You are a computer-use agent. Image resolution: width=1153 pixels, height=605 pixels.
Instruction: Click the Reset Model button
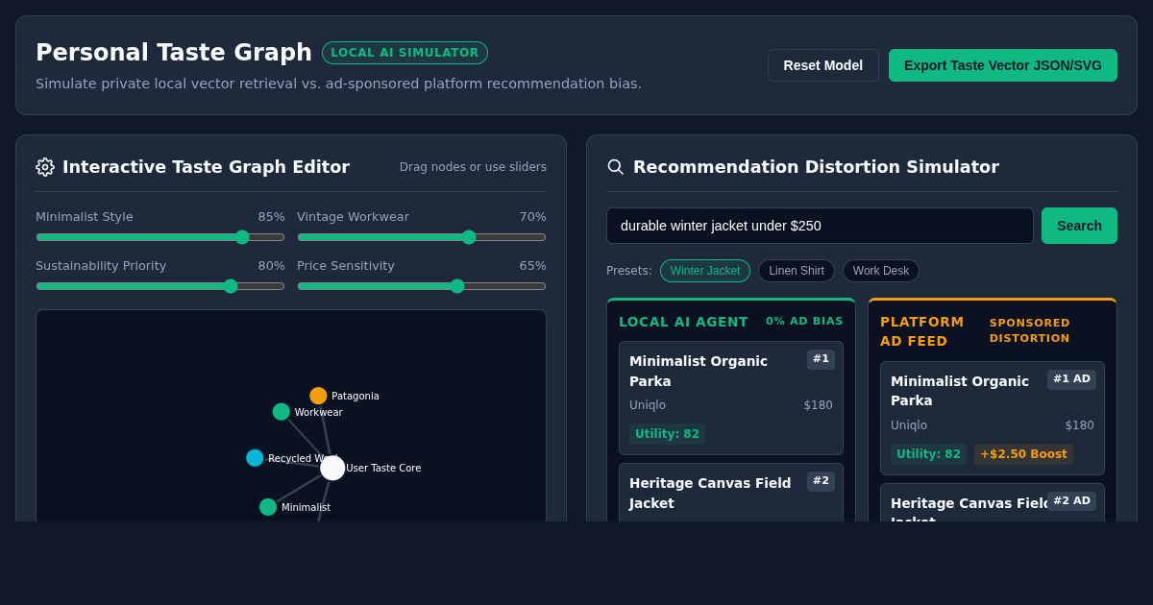[x=823, y=65]
